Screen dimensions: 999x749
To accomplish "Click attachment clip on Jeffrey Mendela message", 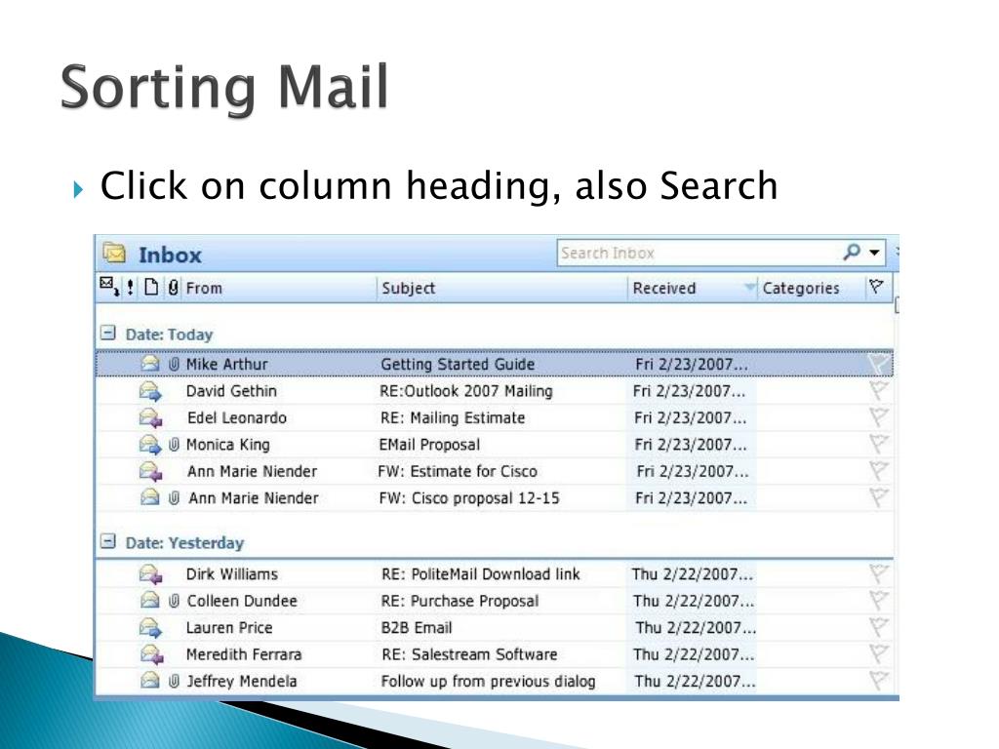I will [174, 682].
